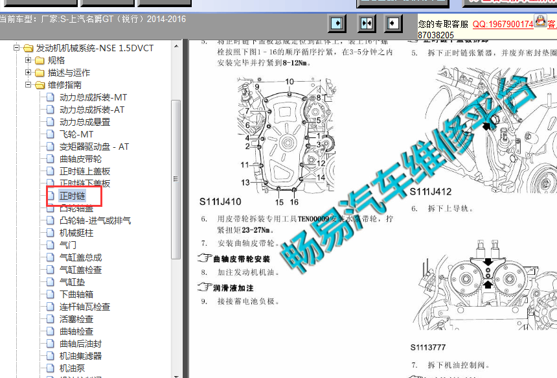Viewport: 557px width, 378px height.
Task: Click step text 拆下上导轨
Action: [x=450, y=209]
